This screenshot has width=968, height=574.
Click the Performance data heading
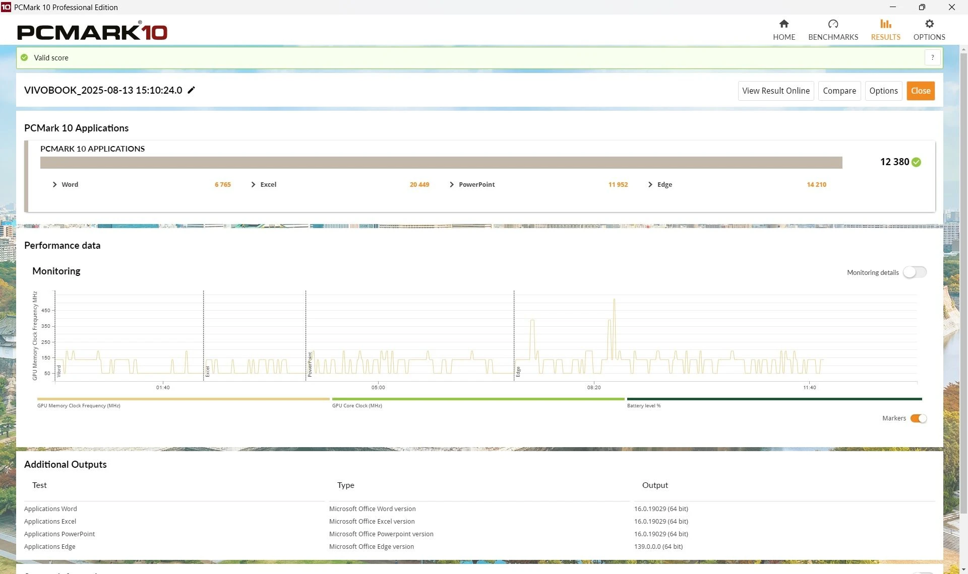pos(63,245)
